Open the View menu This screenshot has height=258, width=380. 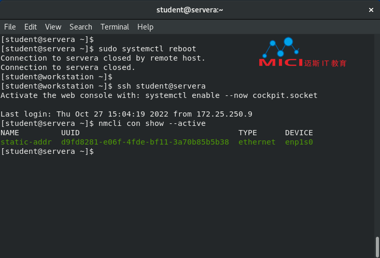(x=53, y=27)
